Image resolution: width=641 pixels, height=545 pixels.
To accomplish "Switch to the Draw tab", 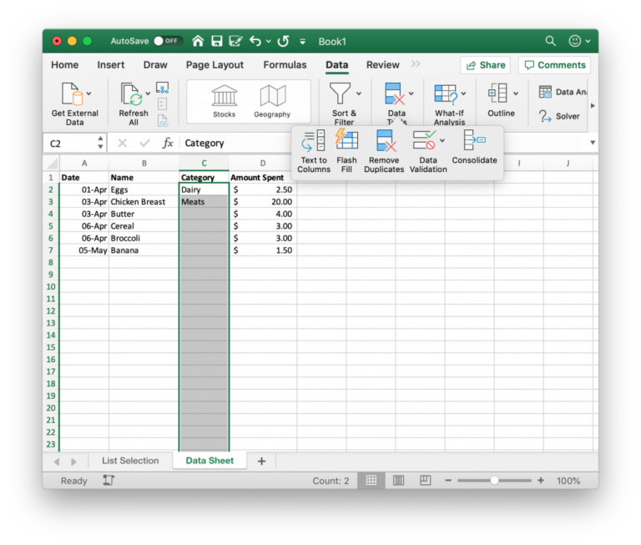I will coord(155,65).
